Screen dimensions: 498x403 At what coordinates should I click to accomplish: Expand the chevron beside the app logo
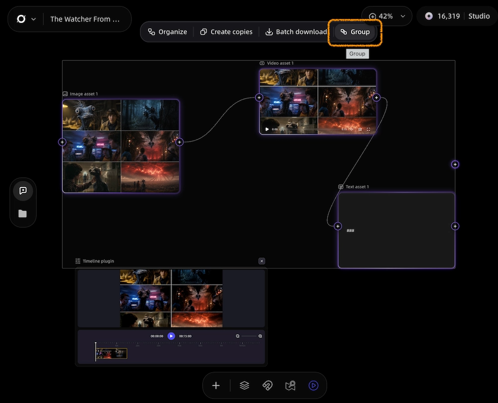pyautogui.click(x=34, y=19)
